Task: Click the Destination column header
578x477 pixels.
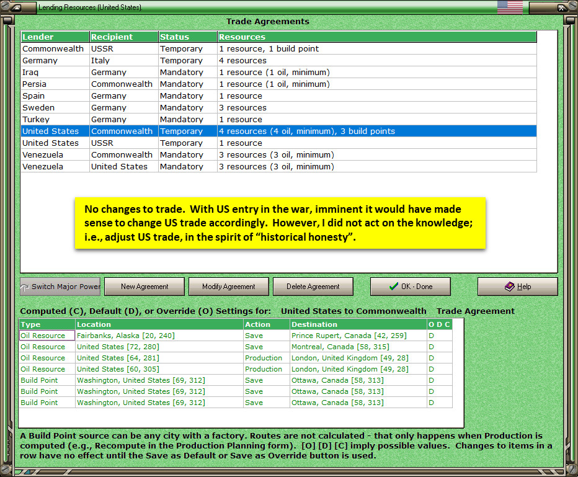Action: coord(358,324)
